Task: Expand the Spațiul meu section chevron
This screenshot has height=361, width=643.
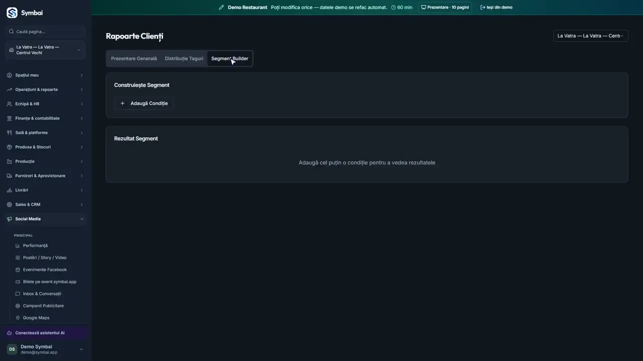Action: [81, 75]
